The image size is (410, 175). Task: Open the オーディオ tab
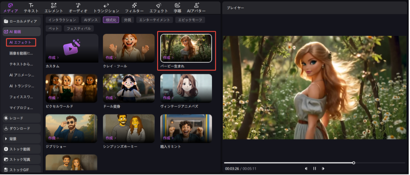coord(78,8)
